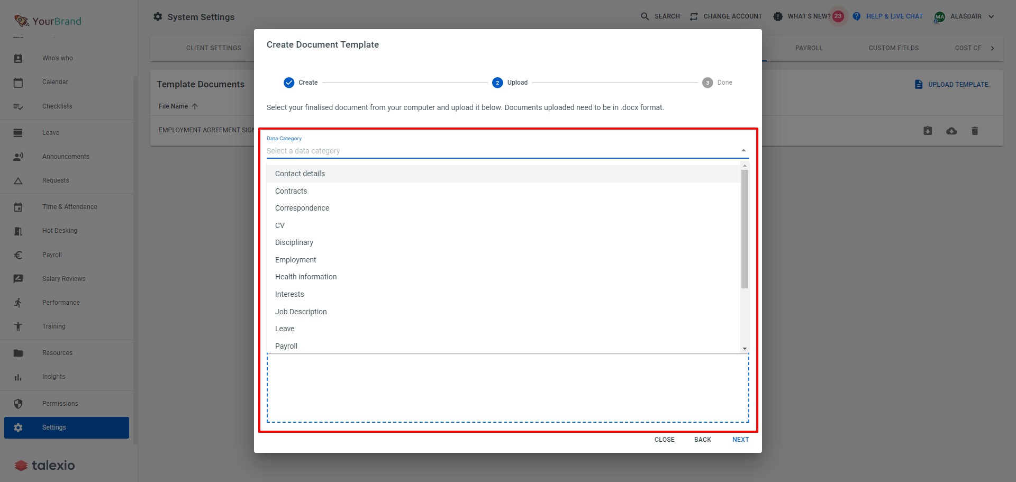Viewport: 1016px width, 482px height.
Task: Delete the Employment Agreement template via trash icon
Action: click(975, 131)
